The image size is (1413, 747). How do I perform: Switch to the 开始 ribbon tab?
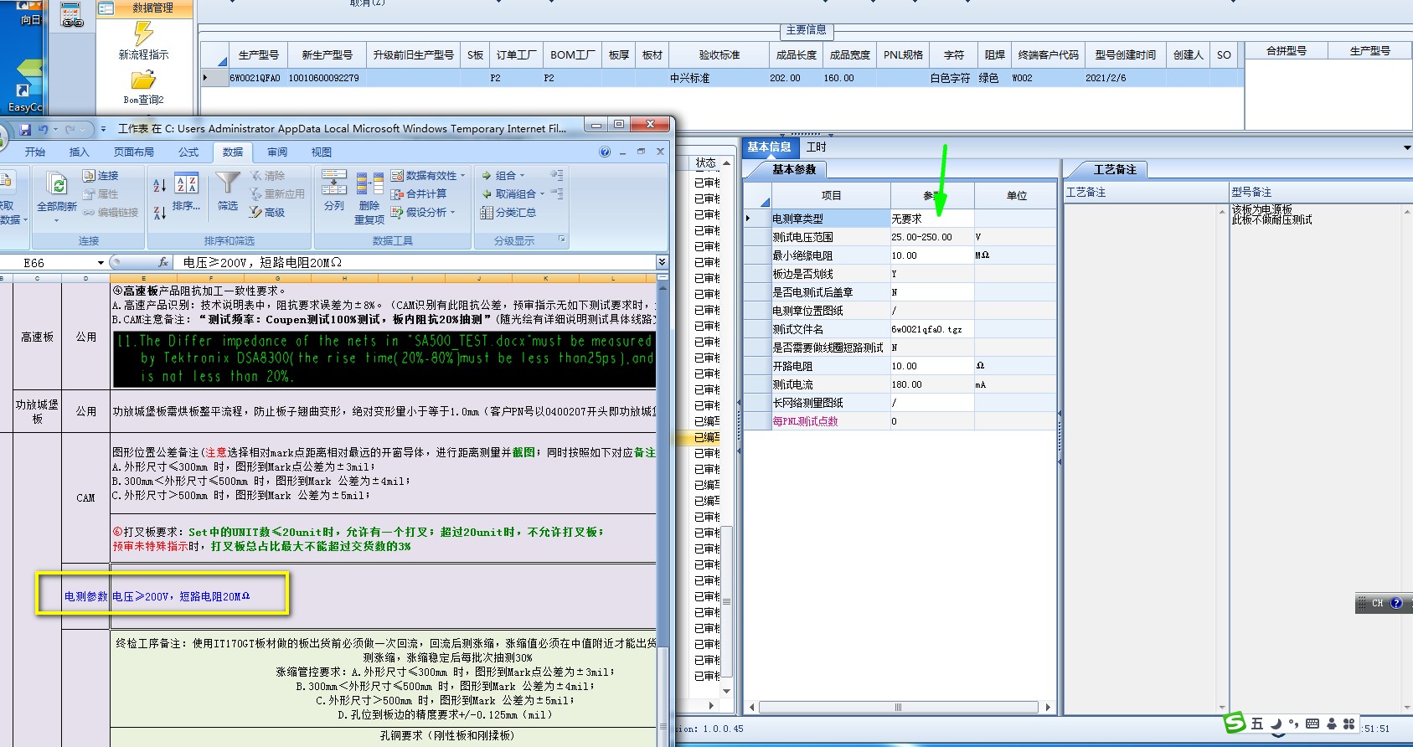[x=35, y=152]
